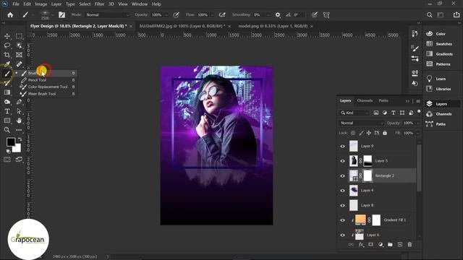Open the layer blend mode Normal dropdown
Screen dimensions: 463x260
coord(361,123)
